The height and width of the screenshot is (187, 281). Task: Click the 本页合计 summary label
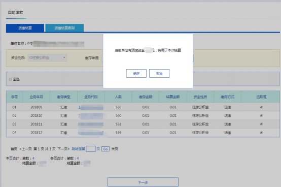pyautogui.click(x=13, y=158)
